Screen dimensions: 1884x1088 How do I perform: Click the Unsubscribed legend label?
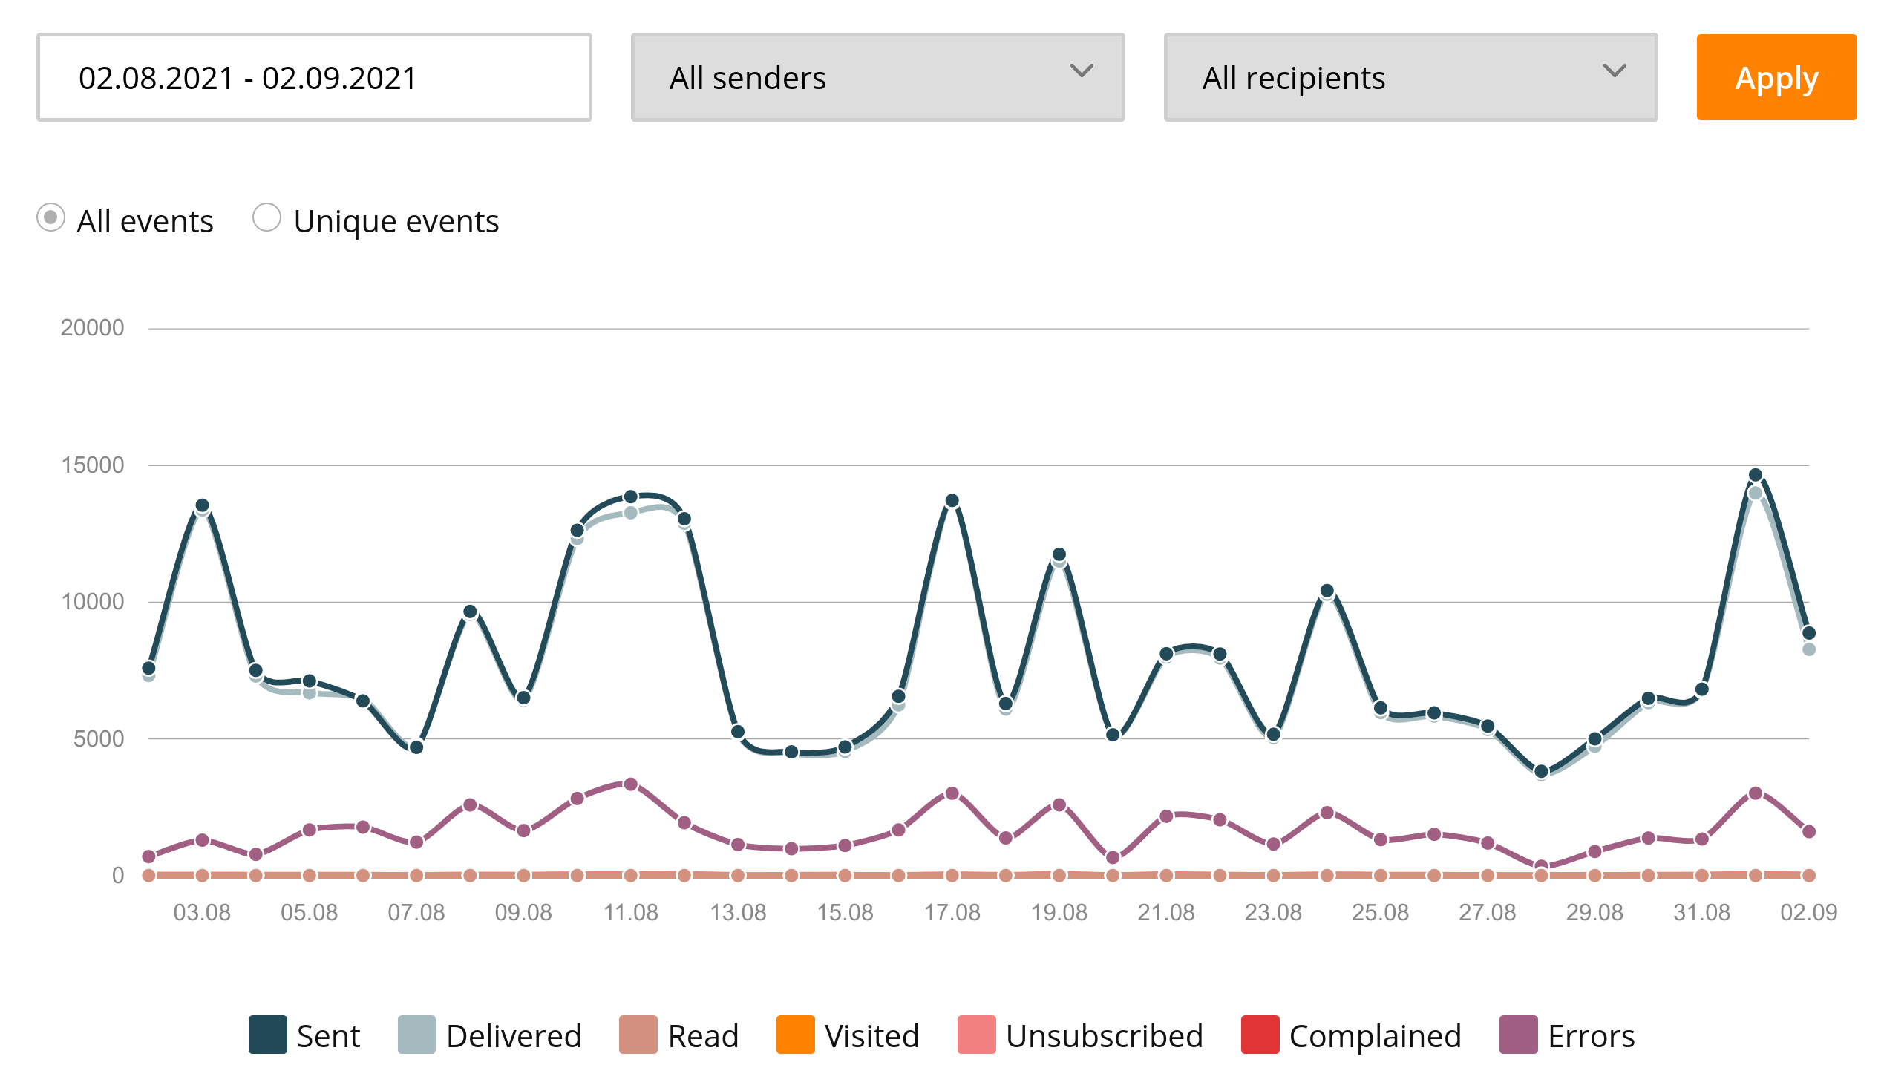(x=1104, y=1036)
